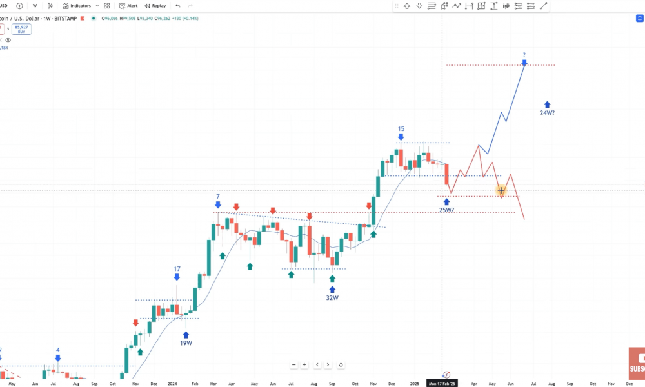Click the 'Mon 17 Feb '25' date label
Image resolution: width=645 pixels, height=387 pixels.
point(442,384)
